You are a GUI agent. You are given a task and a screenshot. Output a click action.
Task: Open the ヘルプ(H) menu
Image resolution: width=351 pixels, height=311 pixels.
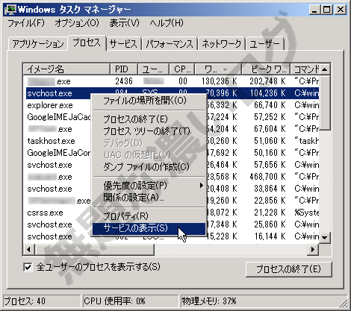click(x=167, y=23)
